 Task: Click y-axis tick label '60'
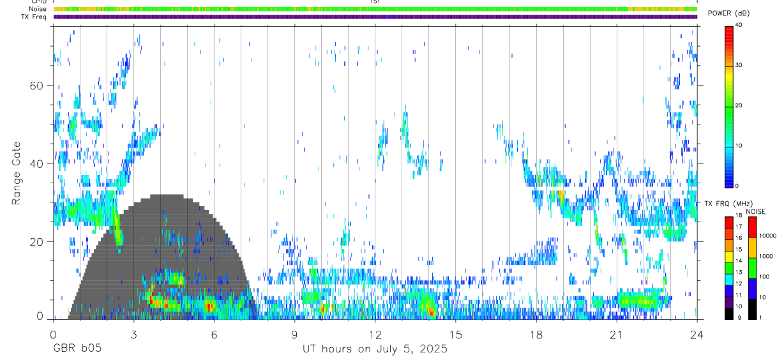38,86
